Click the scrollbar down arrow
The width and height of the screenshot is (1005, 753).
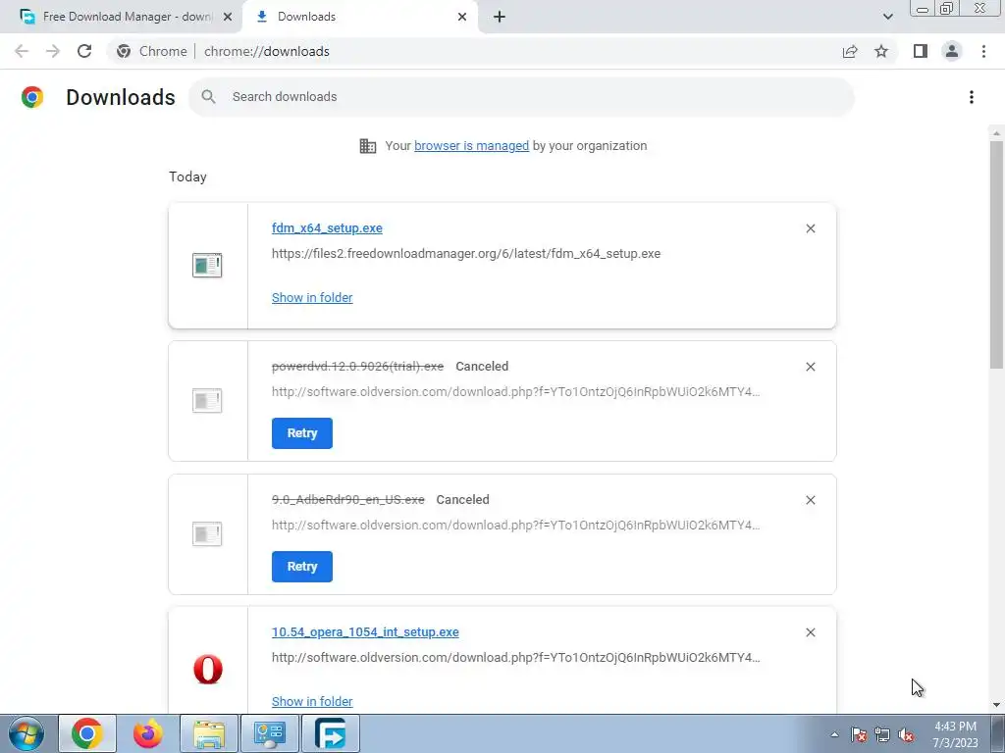996,705
